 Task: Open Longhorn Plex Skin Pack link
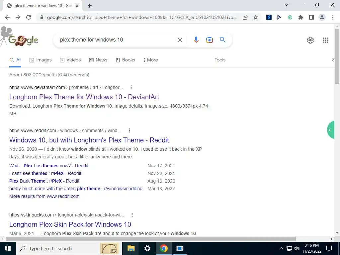coord(70,224)
